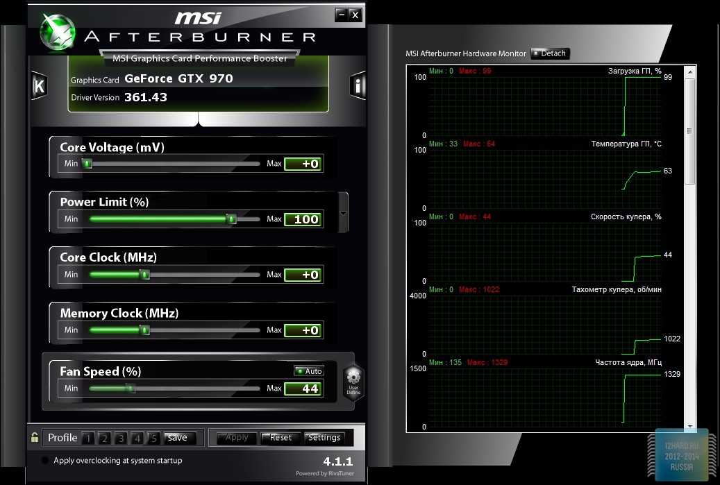Click the hardware monitor vertical scrollbar
This screenshot has height=485, width=720.
click(689, 160)
